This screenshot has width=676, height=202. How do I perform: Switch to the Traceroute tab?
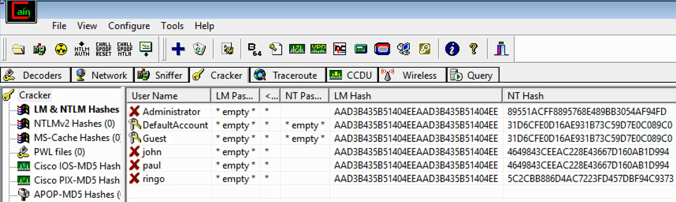coord(287,75)
